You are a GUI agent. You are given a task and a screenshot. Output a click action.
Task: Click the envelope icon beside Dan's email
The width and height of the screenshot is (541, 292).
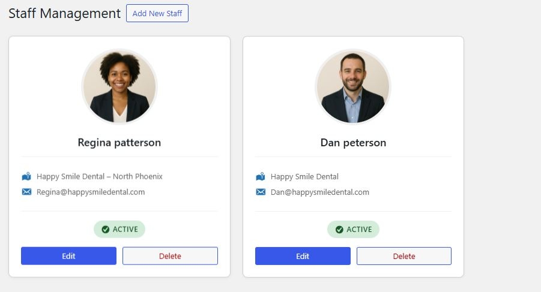coord(260,192)
